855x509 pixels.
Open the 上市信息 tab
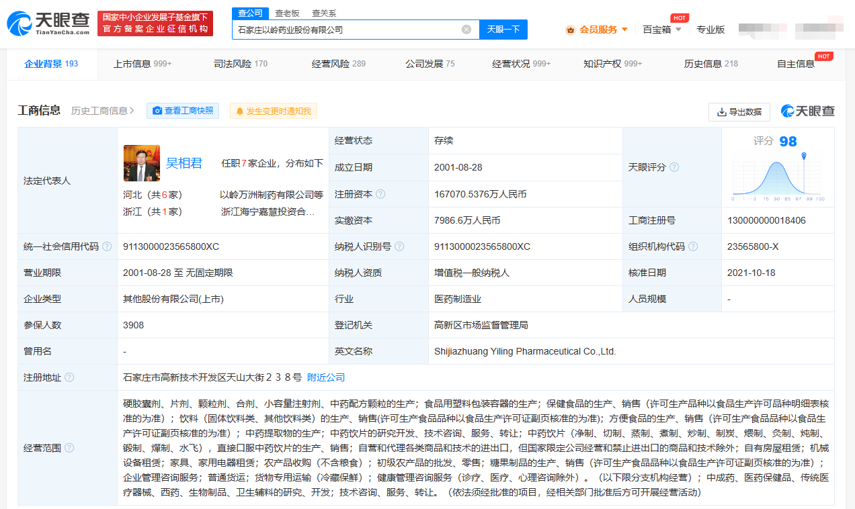pyautogui.click(x=142, y=64)
